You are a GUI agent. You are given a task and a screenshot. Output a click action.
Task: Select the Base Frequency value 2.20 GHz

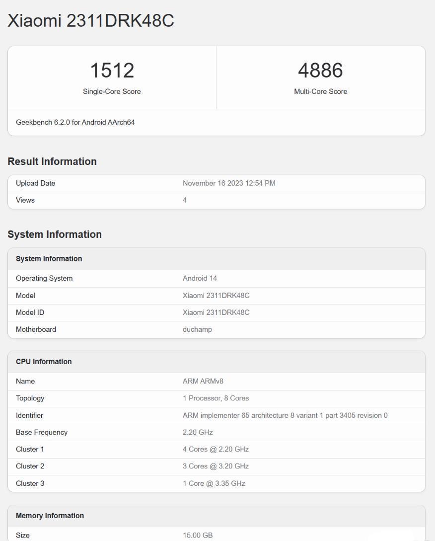coord(197,432)
